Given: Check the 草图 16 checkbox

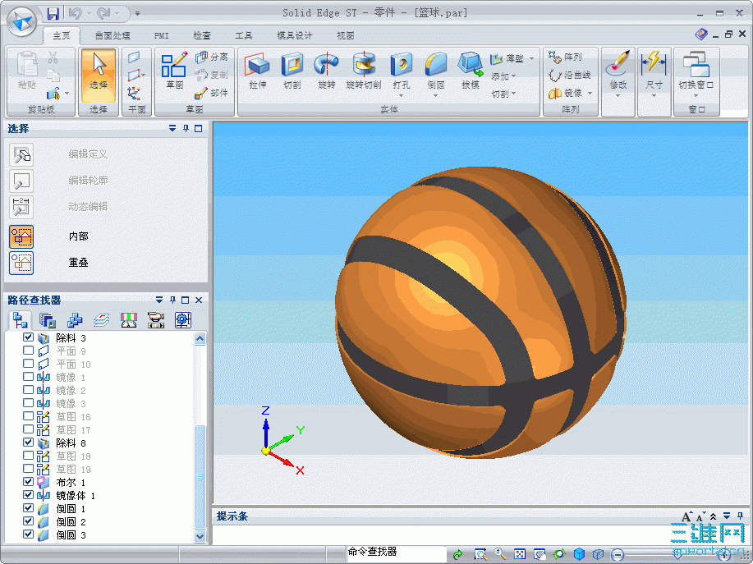Looking at the screenshot, I should [x=29, y=416].
